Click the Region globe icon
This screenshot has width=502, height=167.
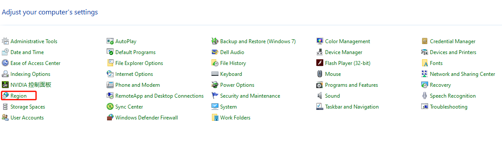point(5,95)
